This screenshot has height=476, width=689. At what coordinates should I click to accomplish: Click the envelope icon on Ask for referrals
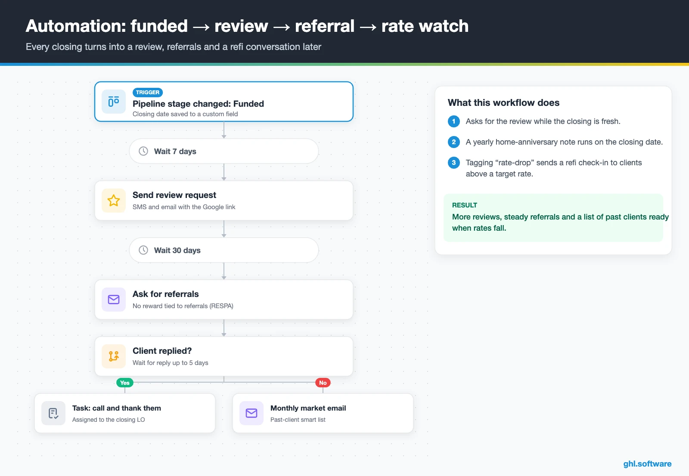114,300
